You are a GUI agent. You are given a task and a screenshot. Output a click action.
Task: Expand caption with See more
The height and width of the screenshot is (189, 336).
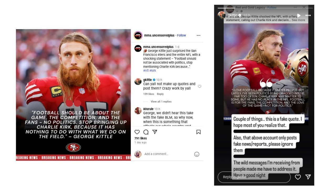tap(298, 20)
